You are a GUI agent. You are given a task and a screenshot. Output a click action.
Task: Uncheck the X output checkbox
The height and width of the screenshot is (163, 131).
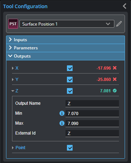click(70, 68)
